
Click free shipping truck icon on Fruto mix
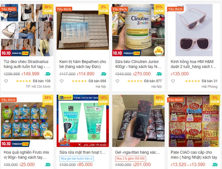tap(48, 164)
